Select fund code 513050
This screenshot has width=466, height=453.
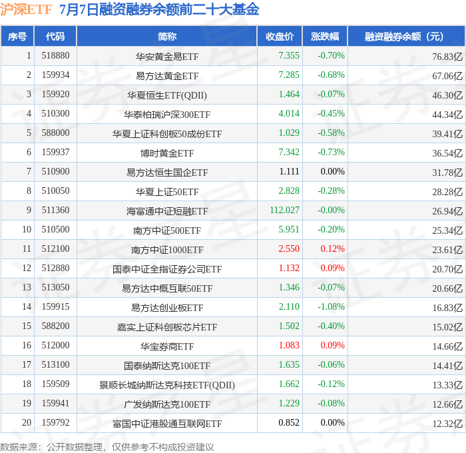pos(55,288)
